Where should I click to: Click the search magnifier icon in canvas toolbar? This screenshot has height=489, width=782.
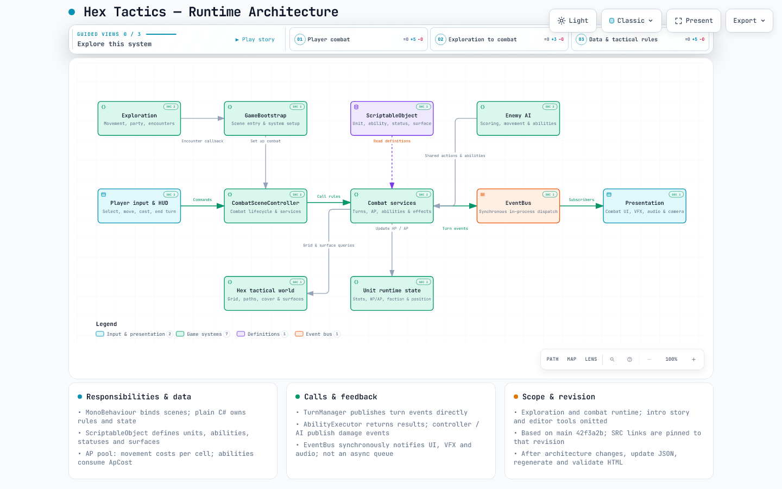point(612,359)
